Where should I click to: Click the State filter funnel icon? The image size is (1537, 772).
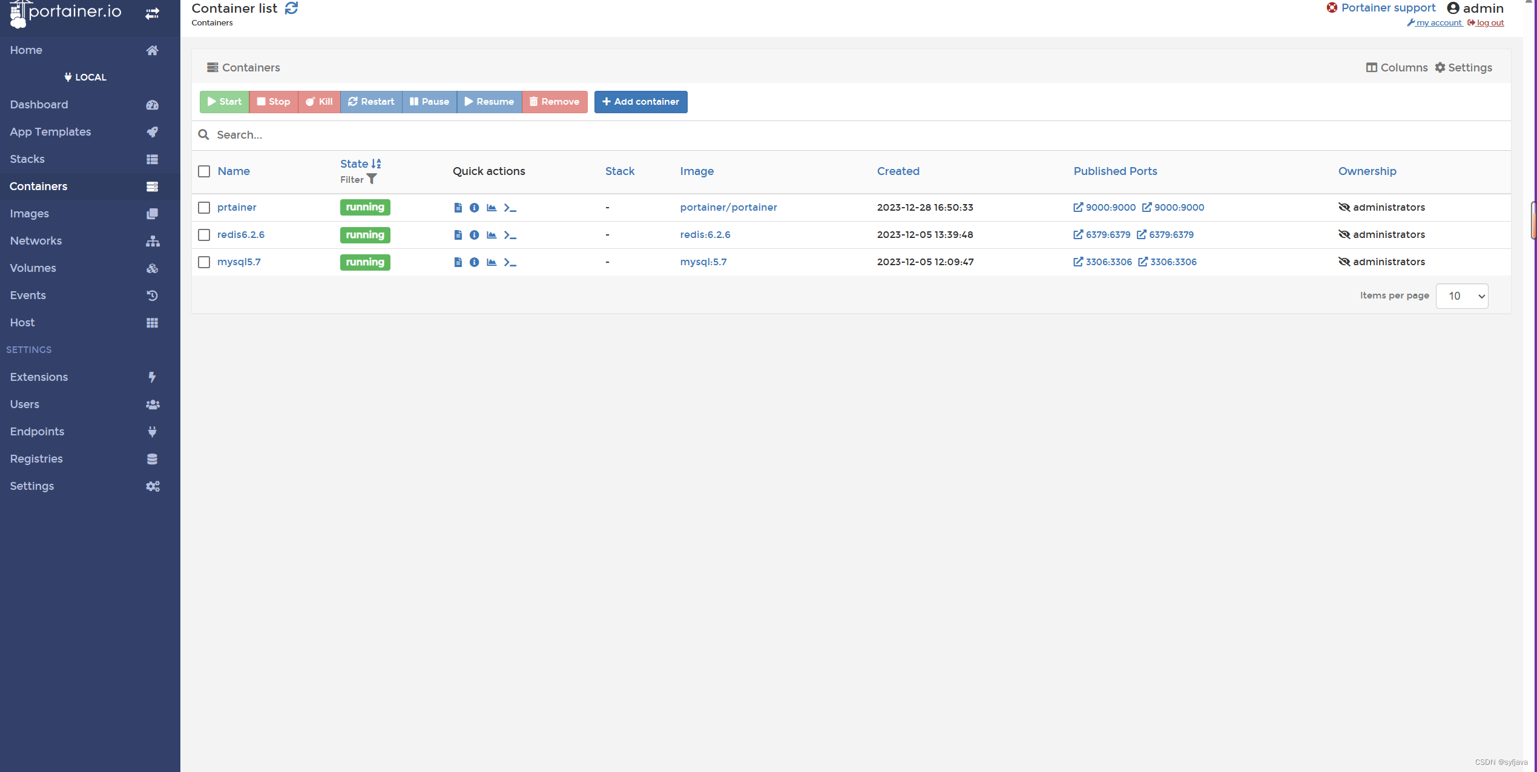pyautogui.click(x=372, y=179)
